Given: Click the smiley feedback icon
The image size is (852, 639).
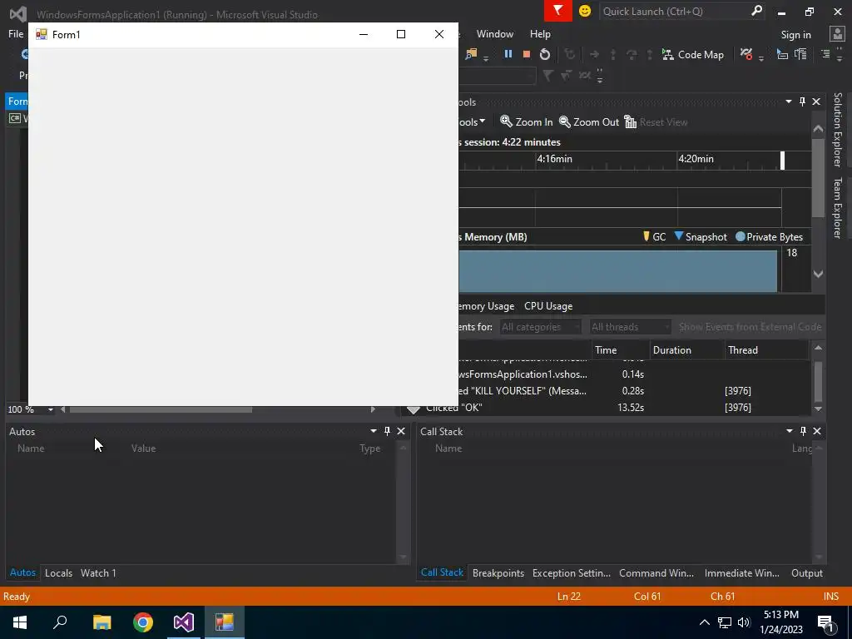Looking at the screenshot, I should click(x=585, y=11).
